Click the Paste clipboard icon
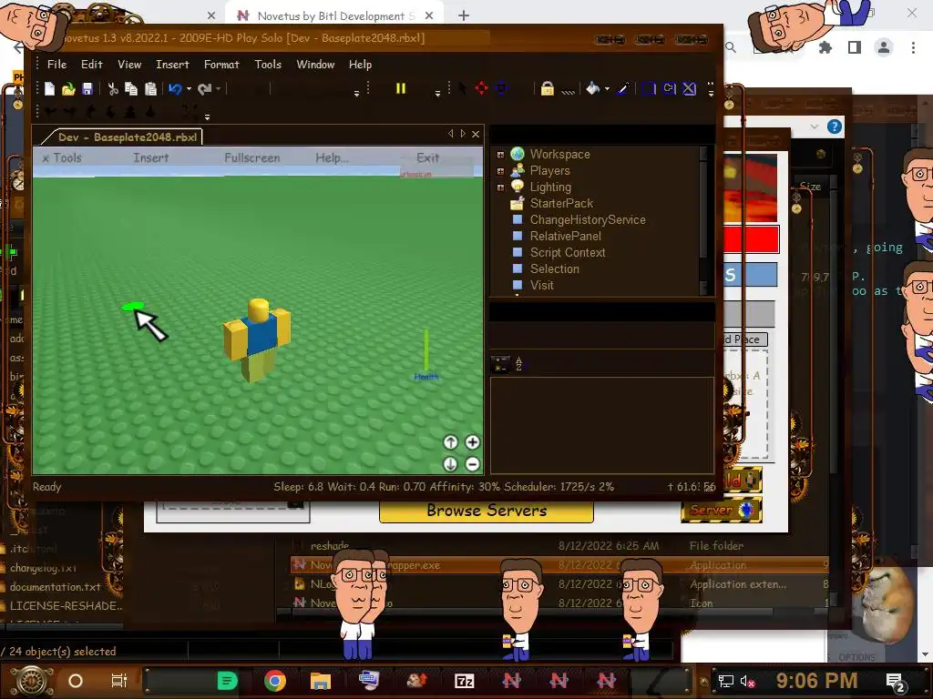 pyautogui.click(x=150, y=89)
